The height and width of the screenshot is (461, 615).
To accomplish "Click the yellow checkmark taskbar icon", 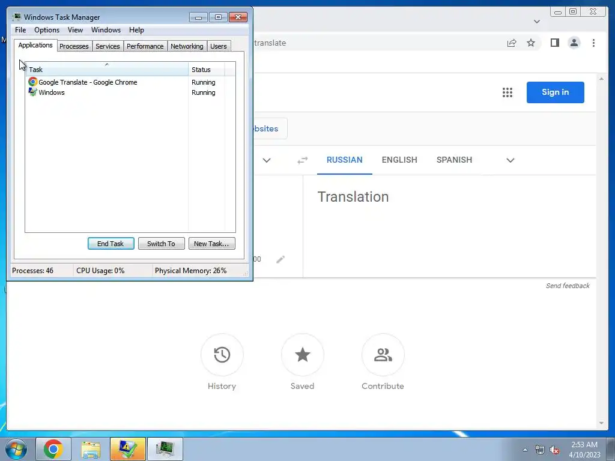I will (128, 449).
